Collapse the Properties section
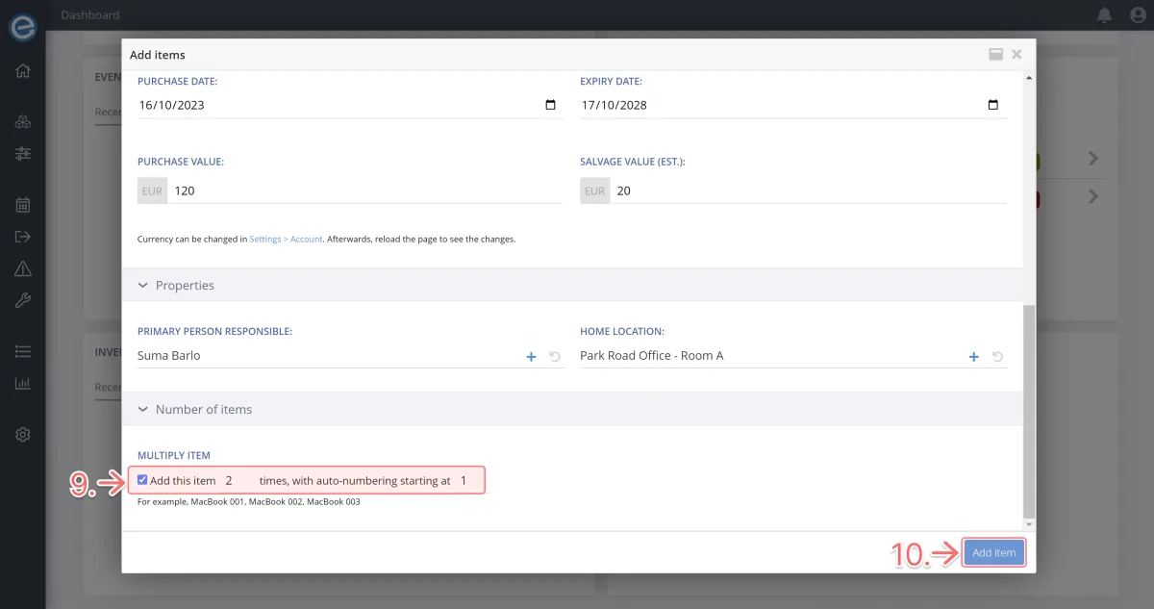Viewport: 1154px width, 609px height. tap(144, 286)
